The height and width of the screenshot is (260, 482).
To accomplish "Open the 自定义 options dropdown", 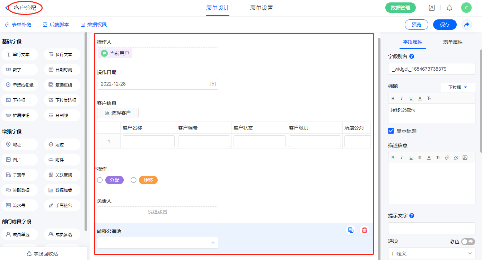I will click(431, 253).
